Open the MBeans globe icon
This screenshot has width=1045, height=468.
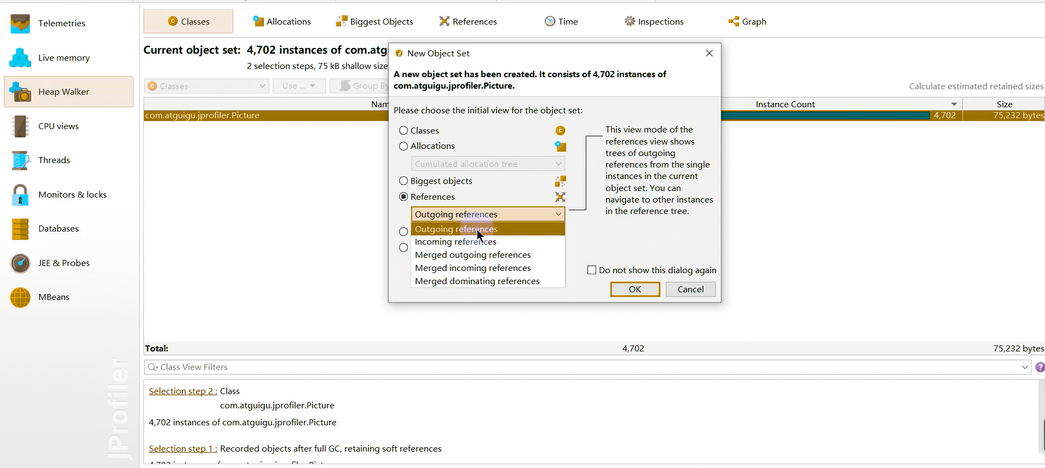coord(20,297)
